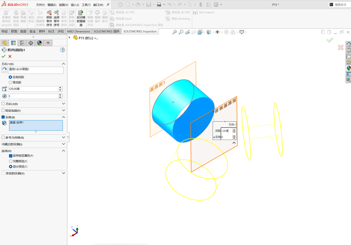Viewport: 351px width, 245px height.
Task: Open the View Orientation cube icon
Action: coord(200,32)
